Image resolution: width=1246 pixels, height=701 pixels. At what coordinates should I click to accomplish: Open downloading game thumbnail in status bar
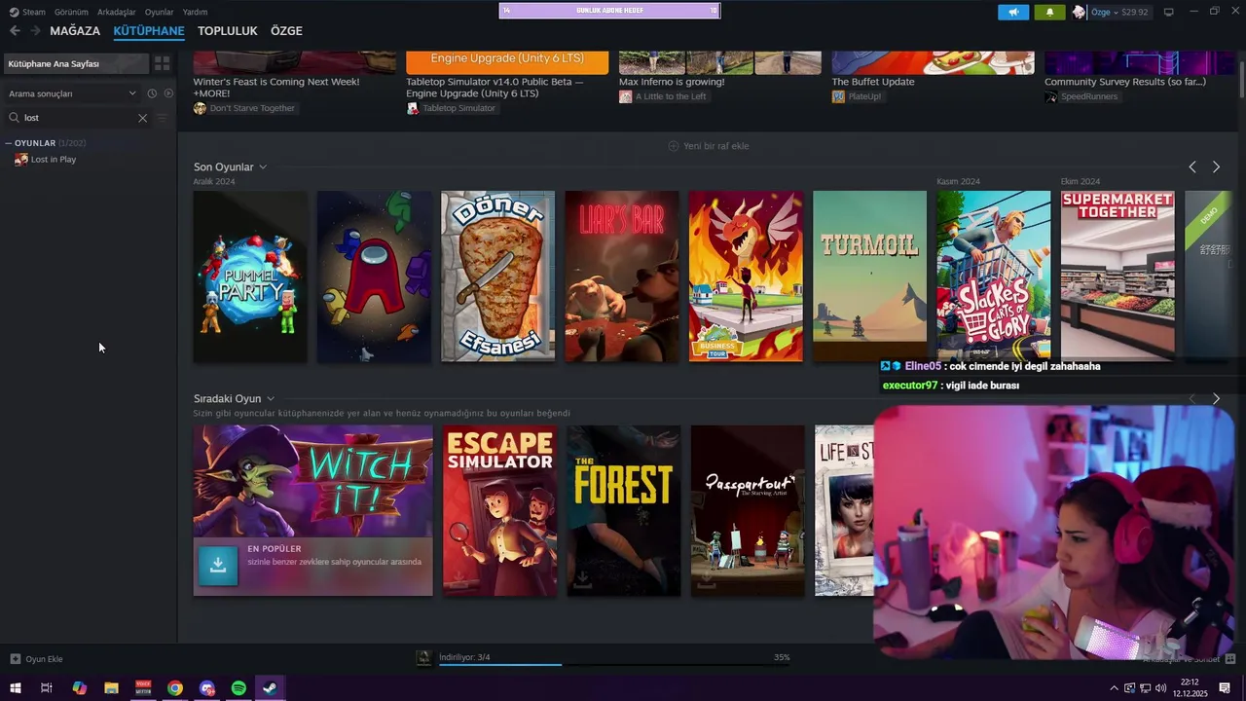(423, 658)
